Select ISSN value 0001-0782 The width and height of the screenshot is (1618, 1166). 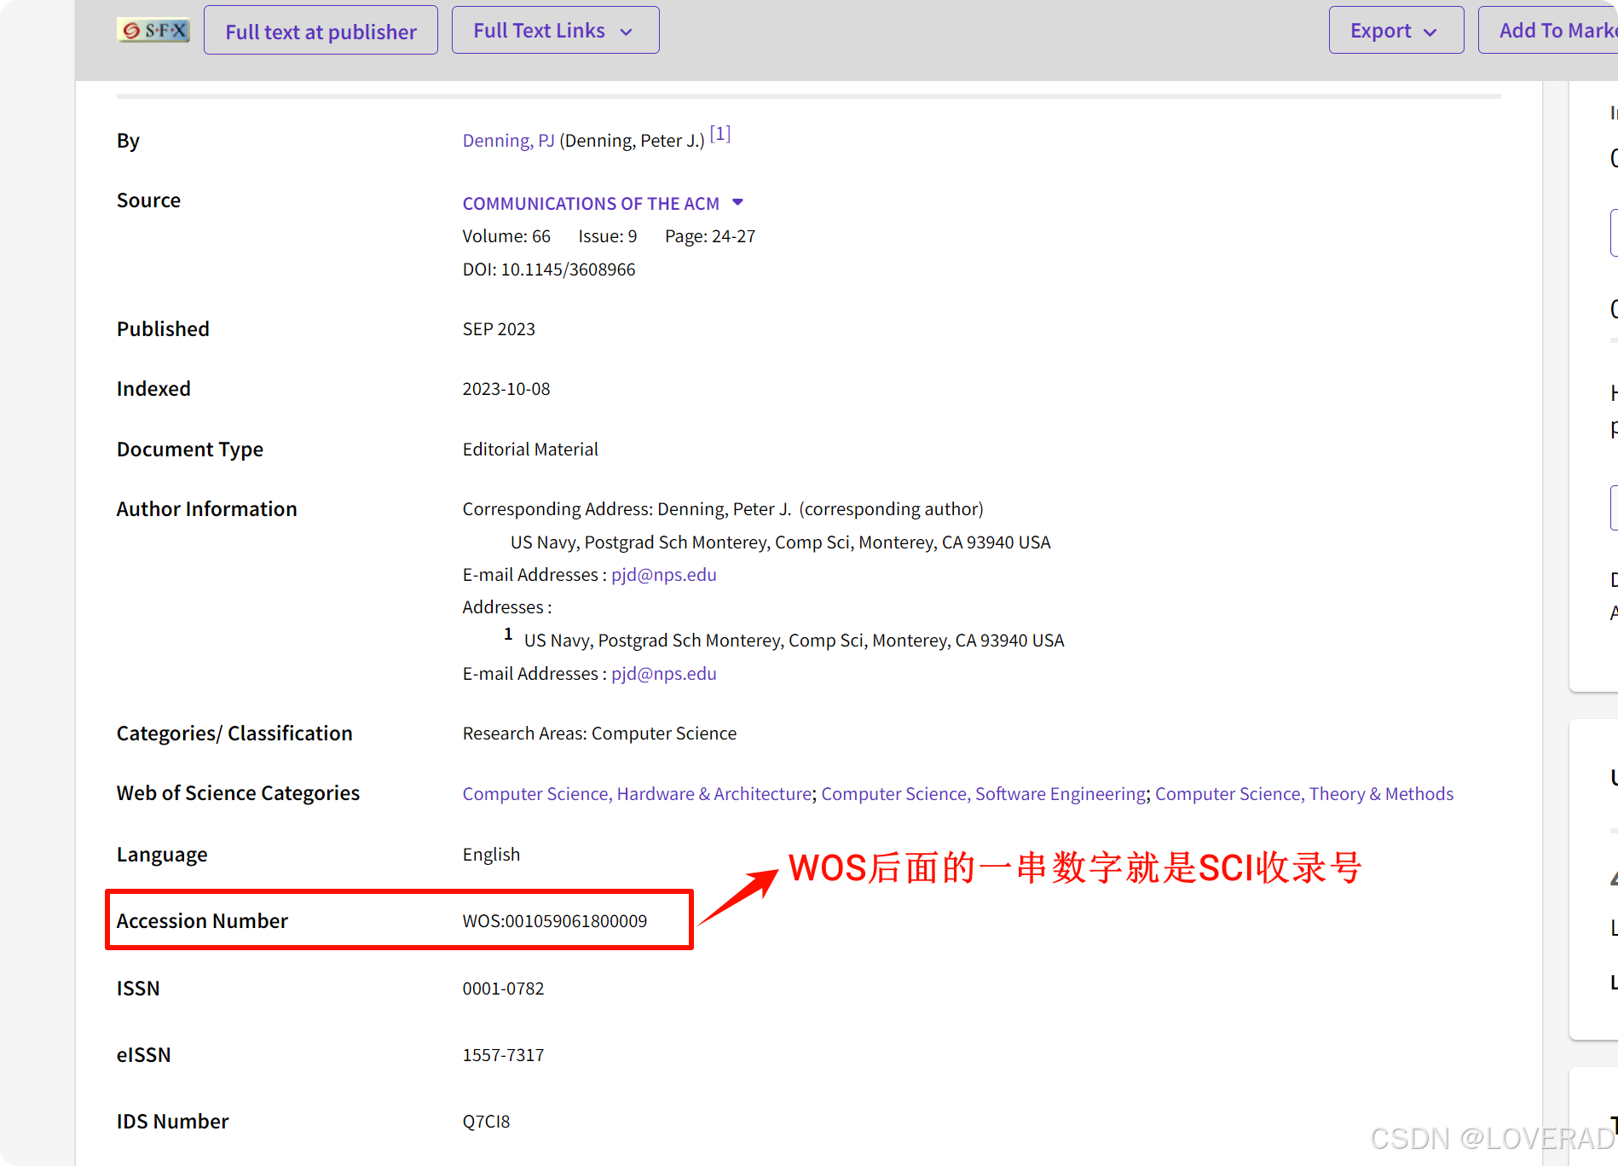click(x=503, y=989)
